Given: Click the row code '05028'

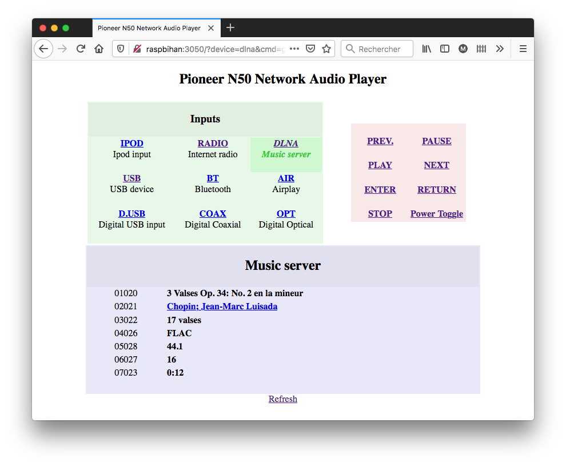Looking at the screenshot, I should click(x=126, y=346).
